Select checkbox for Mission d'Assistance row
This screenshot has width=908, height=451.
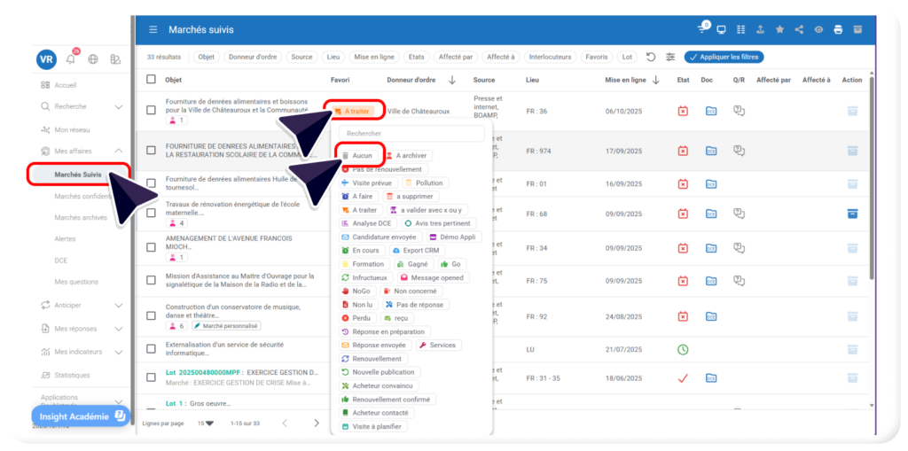(x=151, y=281)
